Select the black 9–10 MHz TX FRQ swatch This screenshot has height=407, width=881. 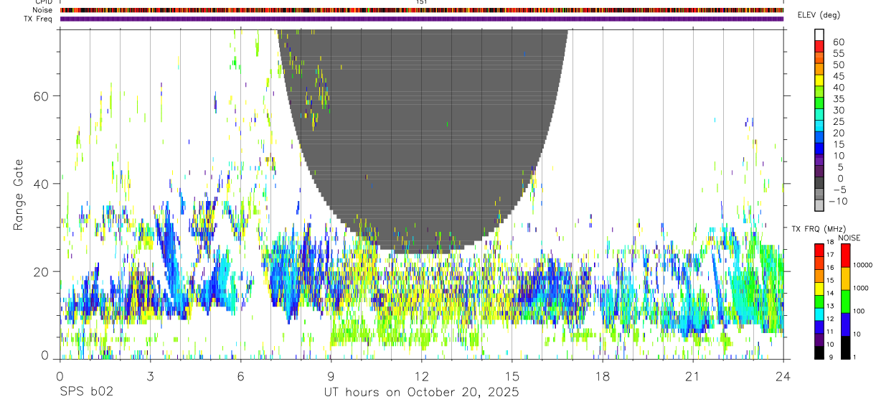click(819, 353)
